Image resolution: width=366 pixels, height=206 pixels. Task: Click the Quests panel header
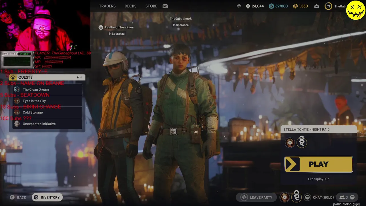[x=47, y=78]
